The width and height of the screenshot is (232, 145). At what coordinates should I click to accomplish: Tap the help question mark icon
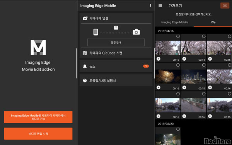[85, 81]
